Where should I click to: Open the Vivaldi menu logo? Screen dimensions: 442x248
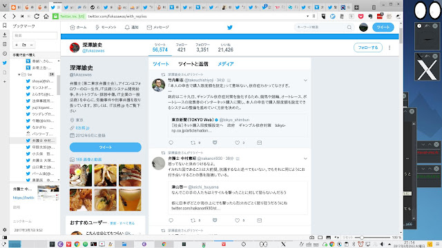pos(5,6)
